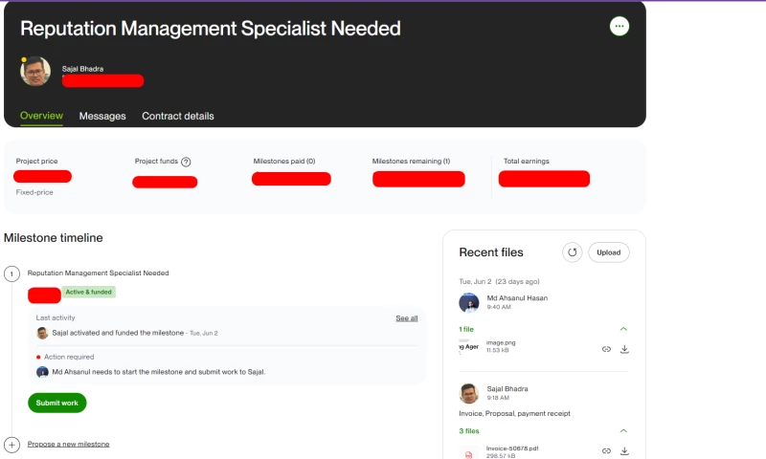
Task: Click the milestone title Reputation Management Specialist Needed
Action: click(x=99, y=273)
